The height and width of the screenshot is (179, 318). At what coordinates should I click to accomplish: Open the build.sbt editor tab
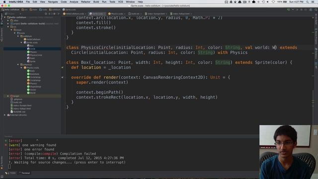(x=135, y=14)
